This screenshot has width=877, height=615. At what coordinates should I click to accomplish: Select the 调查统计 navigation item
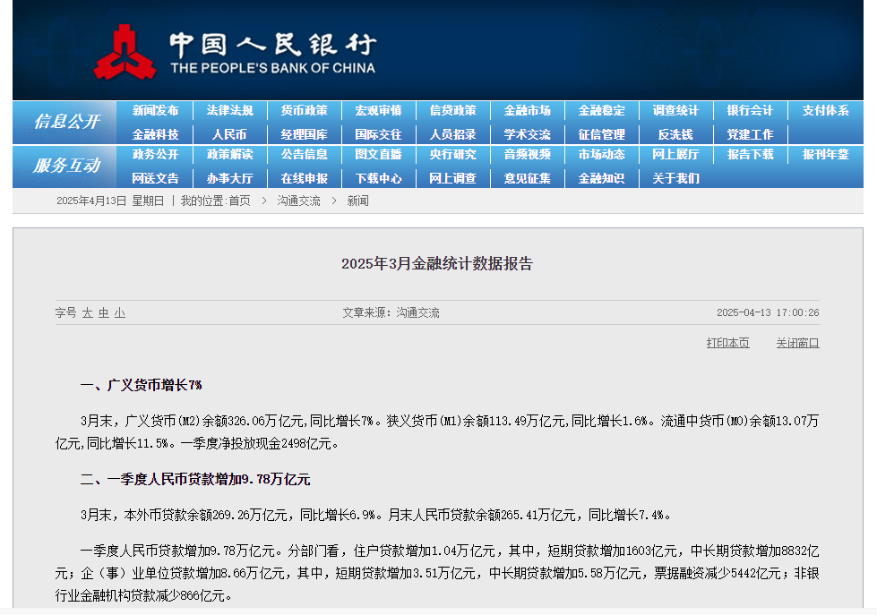click(x=675, y=111)
